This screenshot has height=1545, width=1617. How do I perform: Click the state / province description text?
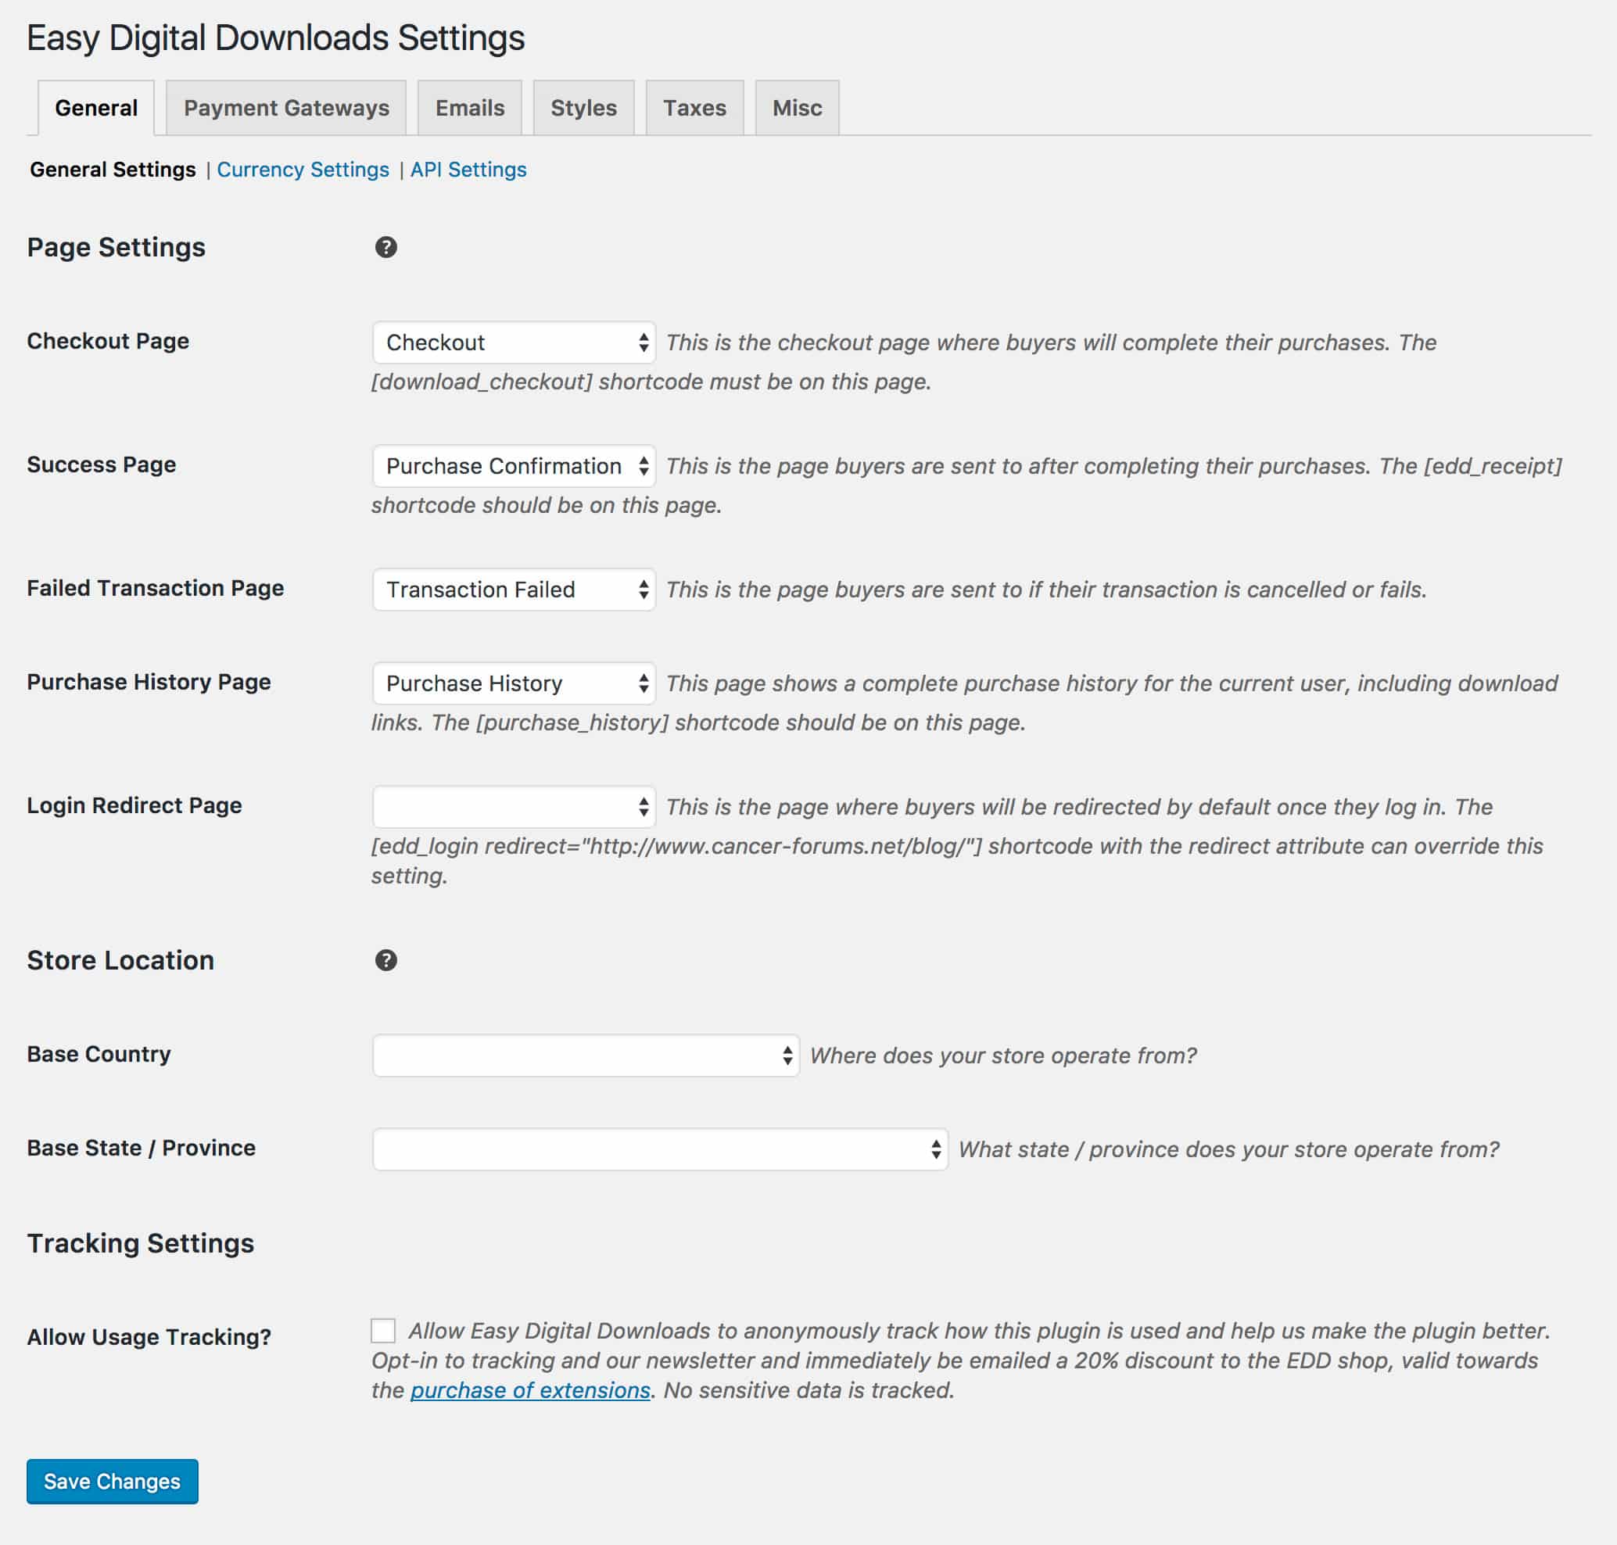tap(1229, 1149)
